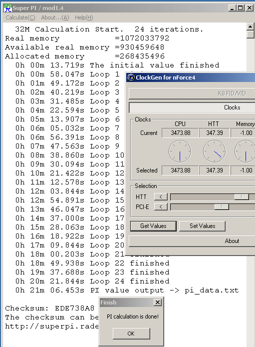Screen dimensions: 255x347
Task: Open the Calculate(C) menu
Action: point(20,17)
